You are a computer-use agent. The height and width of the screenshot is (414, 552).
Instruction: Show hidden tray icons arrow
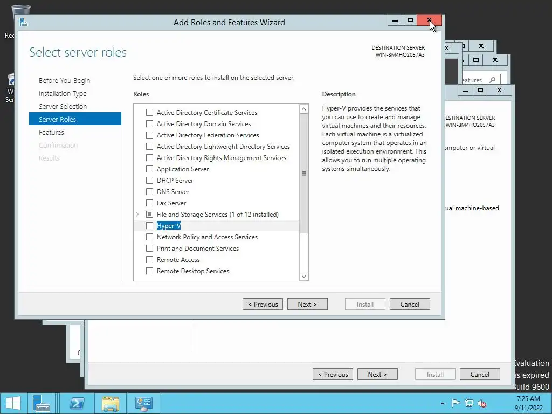(443, 403)
